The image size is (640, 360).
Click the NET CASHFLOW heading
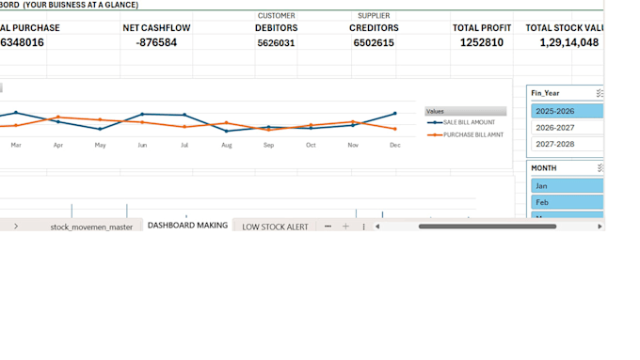tap(156, 27)
